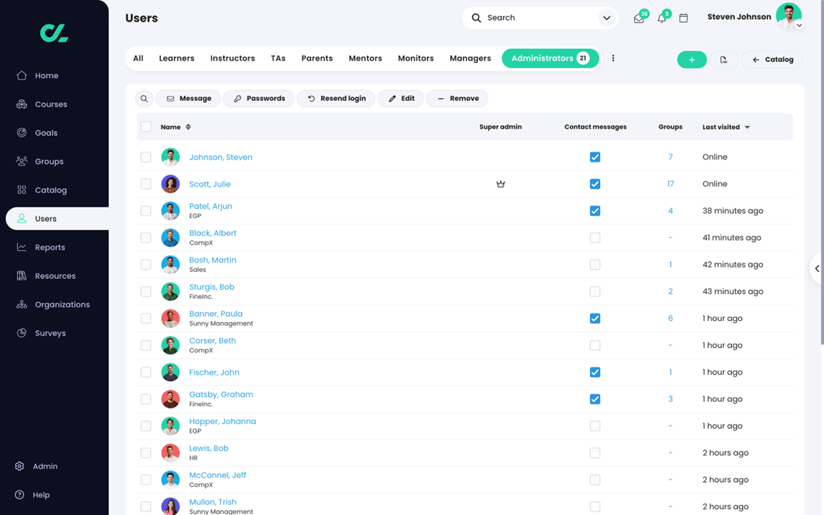Image resolution: width=824 pixels, height=515 pixels.
Task: Click the three-dot more tabs menu
Action: point(613,59)
